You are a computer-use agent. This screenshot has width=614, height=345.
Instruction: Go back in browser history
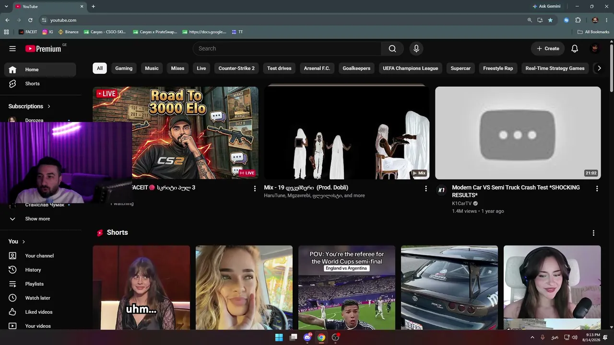pos(7,20)
